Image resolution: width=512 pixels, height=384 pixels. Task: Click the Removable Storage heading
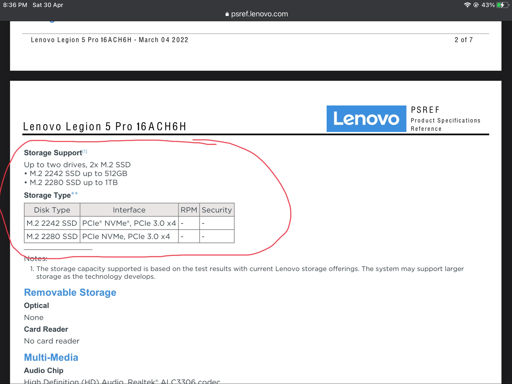coord(70,292)
